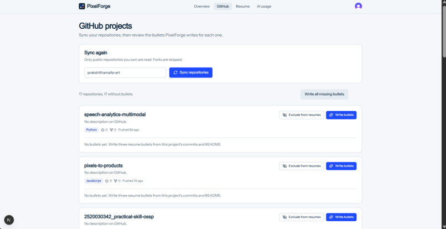Click the PixelForge brand name
This screenshot has height=229, width=446.
point(98,6)
